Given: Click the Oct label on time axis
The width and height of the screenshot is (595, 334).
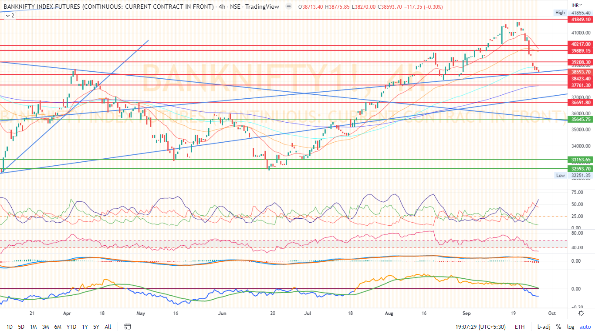Looking at the screenshot, I should tap(551, 313).
